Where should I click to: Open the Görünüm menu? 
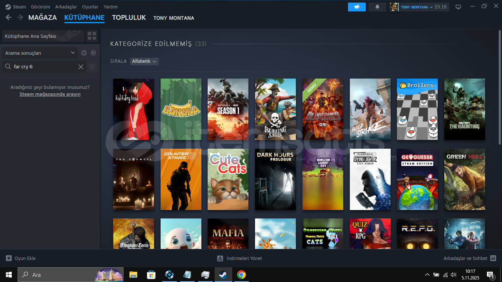[40, 7]
